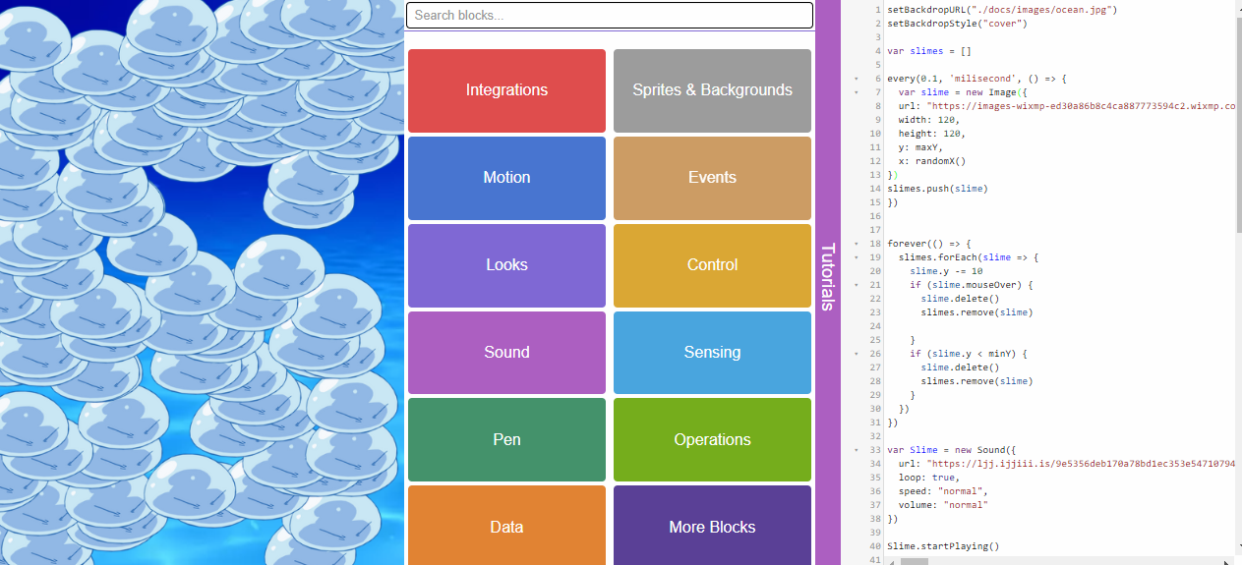Screen dimensions: 1242x565
Task: Click the "loop: true," code line
Action: 928,478
